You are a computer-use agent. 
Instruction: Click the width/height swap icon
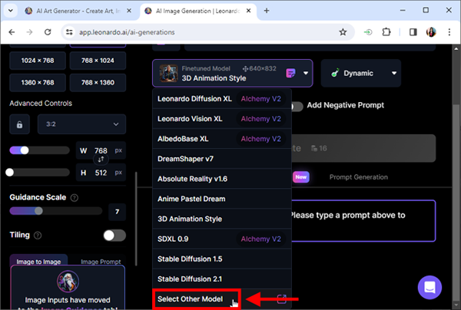101,160
